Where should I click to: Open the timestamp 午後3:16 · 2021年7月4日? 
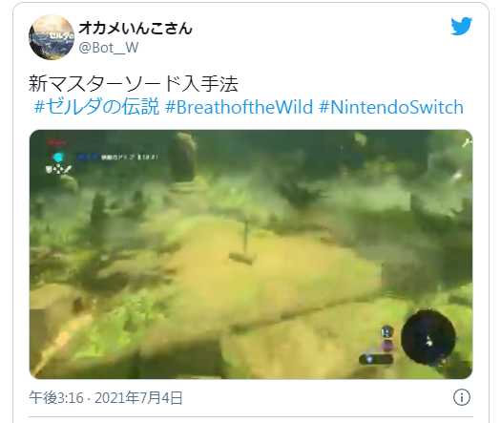[106, 398]
